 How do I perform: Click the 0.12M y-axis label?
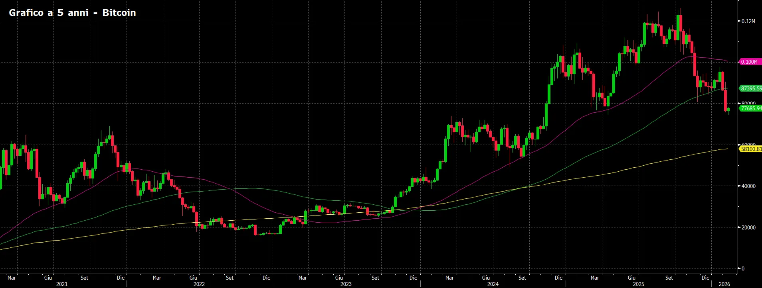coord(748,21)
